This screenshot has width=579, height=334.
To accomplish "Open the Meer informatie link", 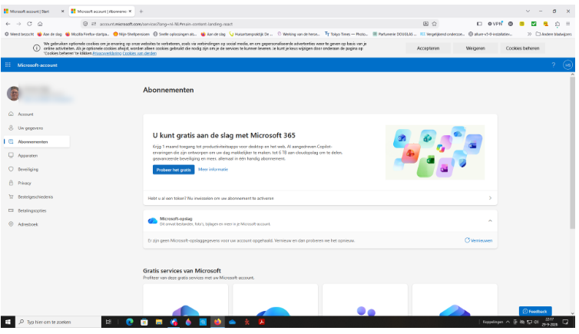I will [x=213, y=170].
